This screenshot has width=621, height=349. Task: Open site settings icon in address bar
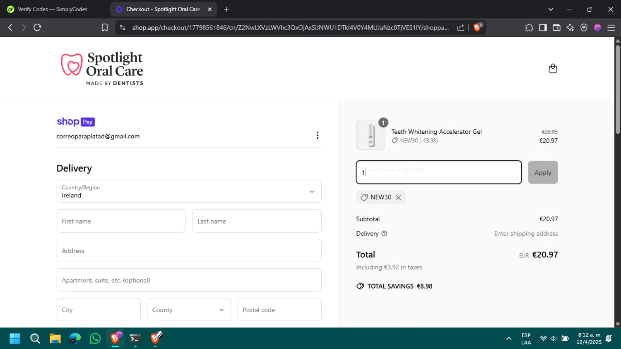coord(122,27)
